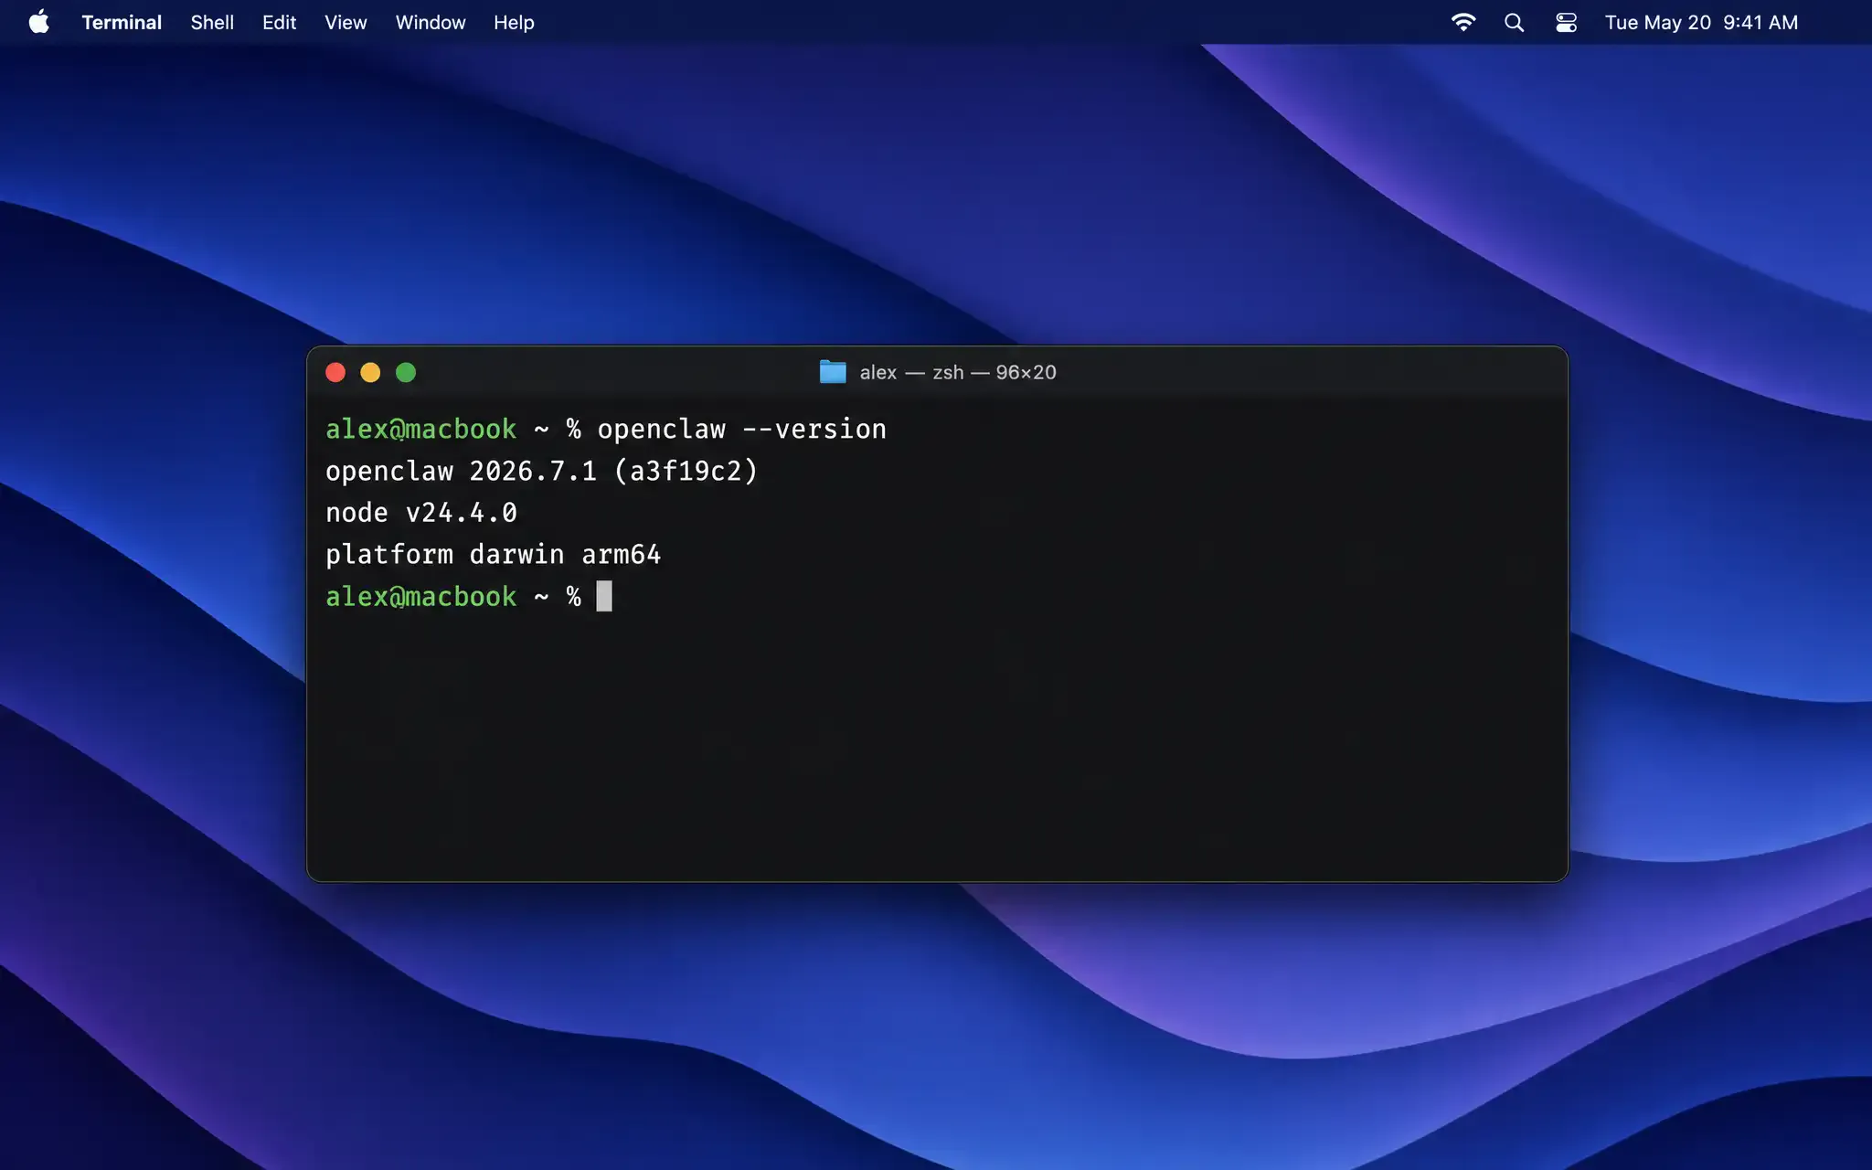Open the Terminal app menu
The height and width of the screenshot is (1170, 1872).
coord(122,22)
